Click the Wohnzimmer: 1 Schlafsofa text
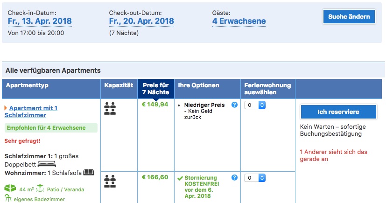 [x=43, y=173]
